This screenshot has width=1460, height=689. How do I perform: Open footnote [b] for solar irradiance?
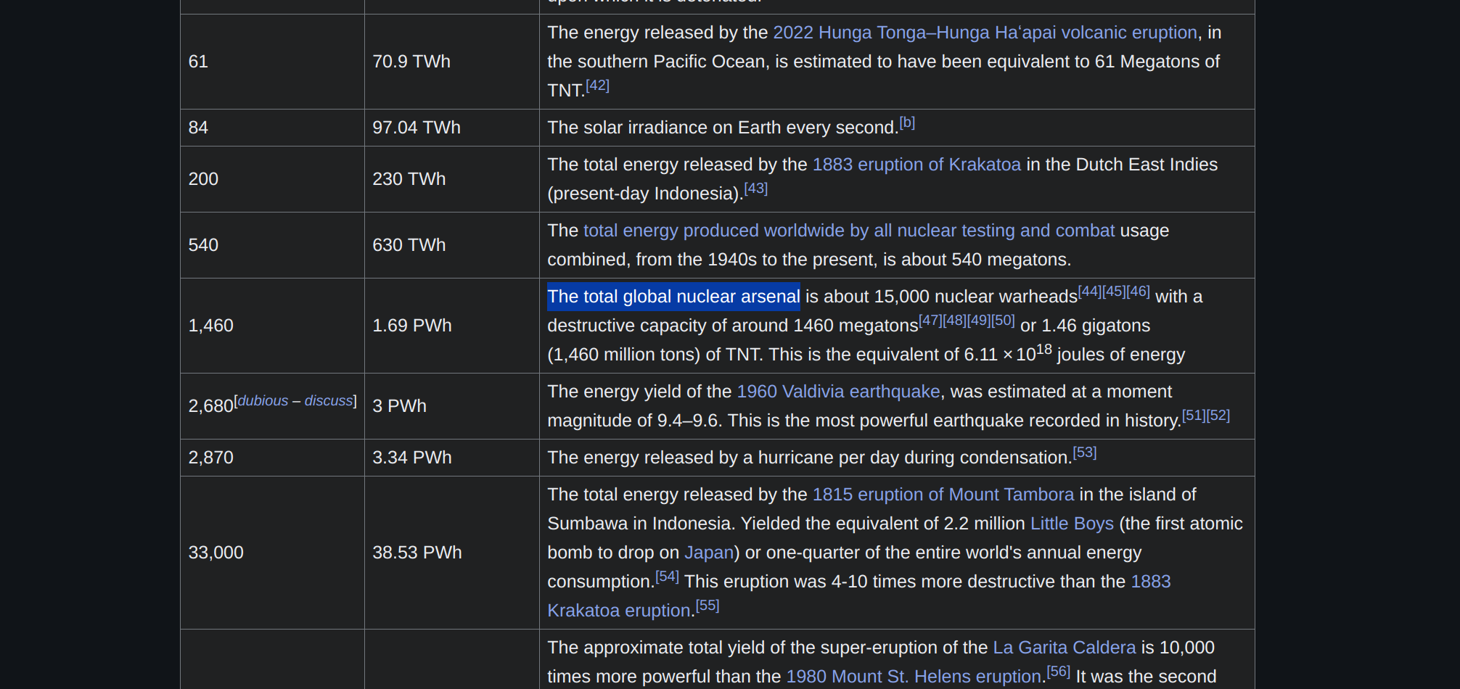[907, 123]
